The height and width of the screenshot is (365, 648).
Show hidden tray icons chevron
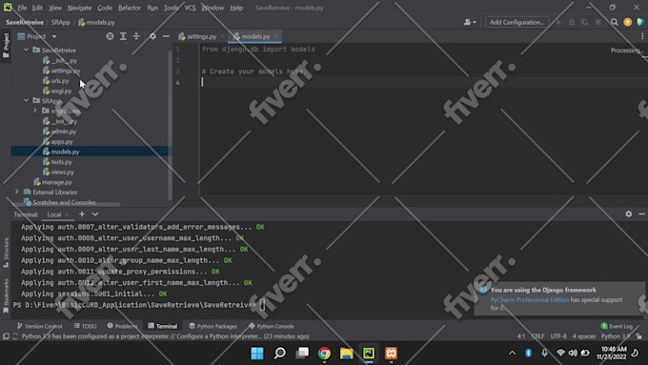pos(512,353)
